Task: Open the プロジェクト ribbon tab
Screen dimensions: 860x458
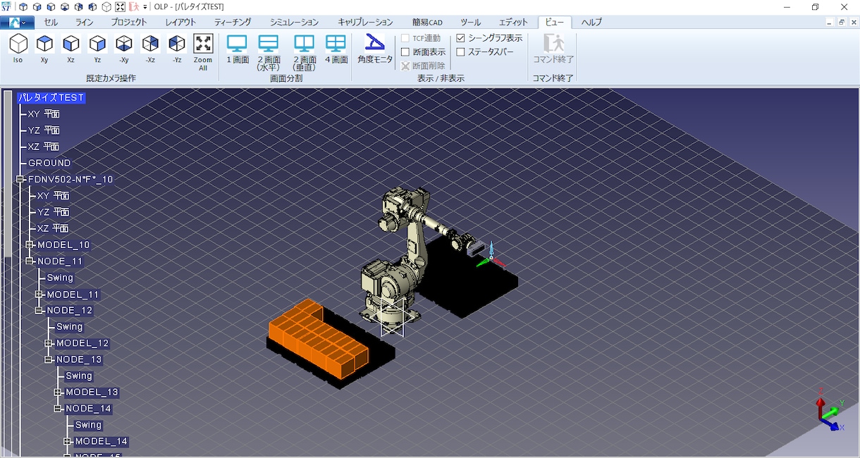Action: (x=130, y=23)
